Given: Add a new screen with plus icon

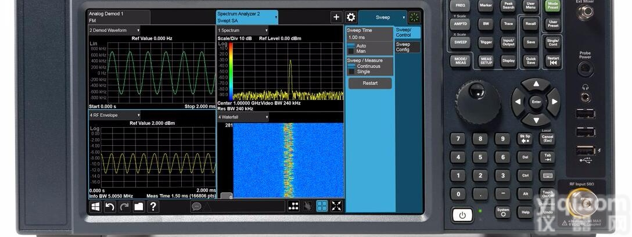Looking at the screenshot, I should 336,17.
